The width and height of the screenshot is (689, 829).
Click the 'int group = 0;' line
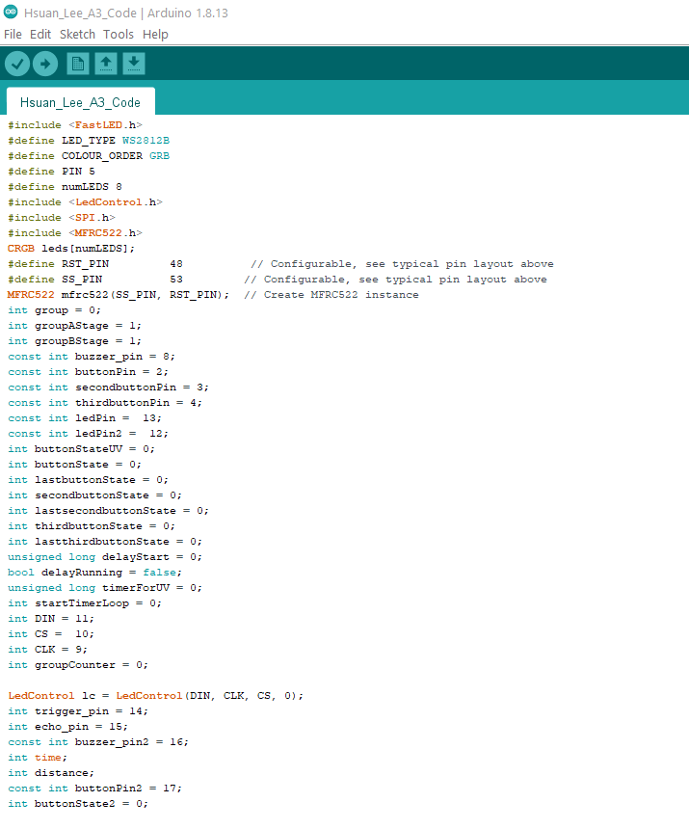tap(54, 310)
